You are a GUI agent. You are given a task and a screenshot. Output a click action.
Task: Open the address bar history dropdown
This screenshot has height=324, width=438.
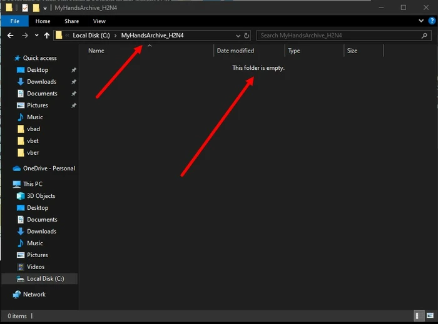(x=238, y=36)
